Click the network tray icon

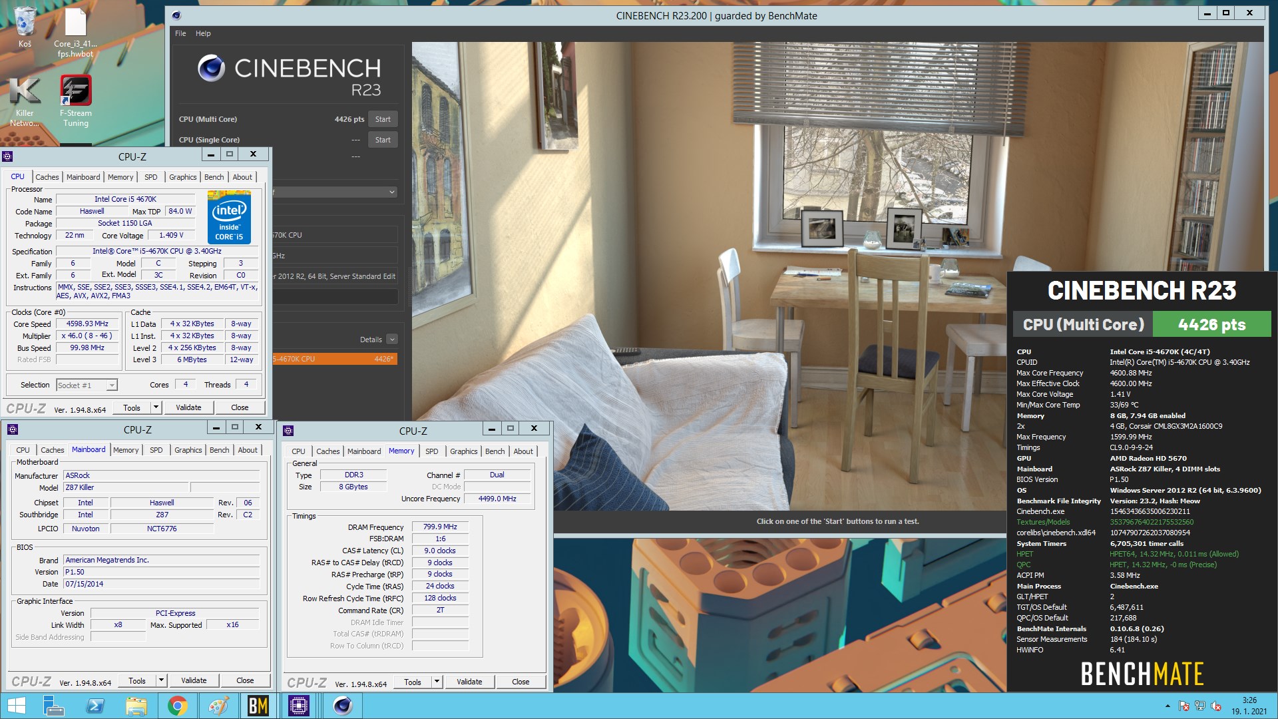pos(1199,706)
